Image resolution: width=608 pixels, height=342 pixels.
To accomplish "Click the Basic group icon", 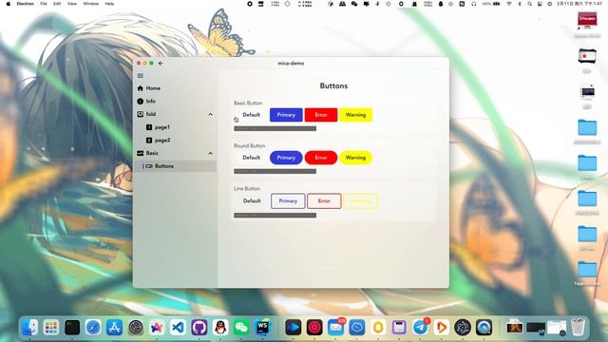I will (141, 153).
